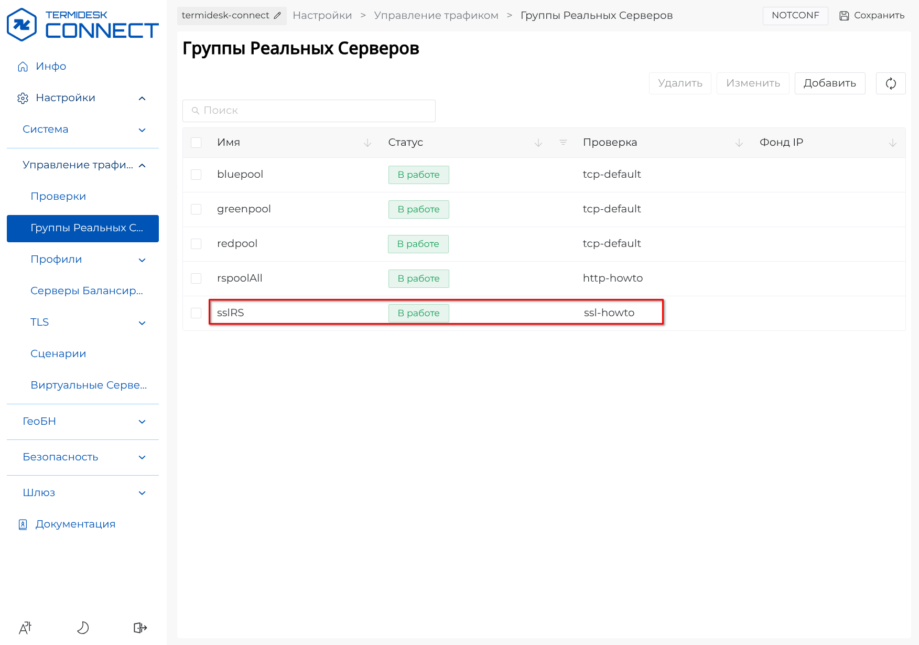919x645 pixels.
Task: Select the sslRS row checkbox
Action: (196, 313)
